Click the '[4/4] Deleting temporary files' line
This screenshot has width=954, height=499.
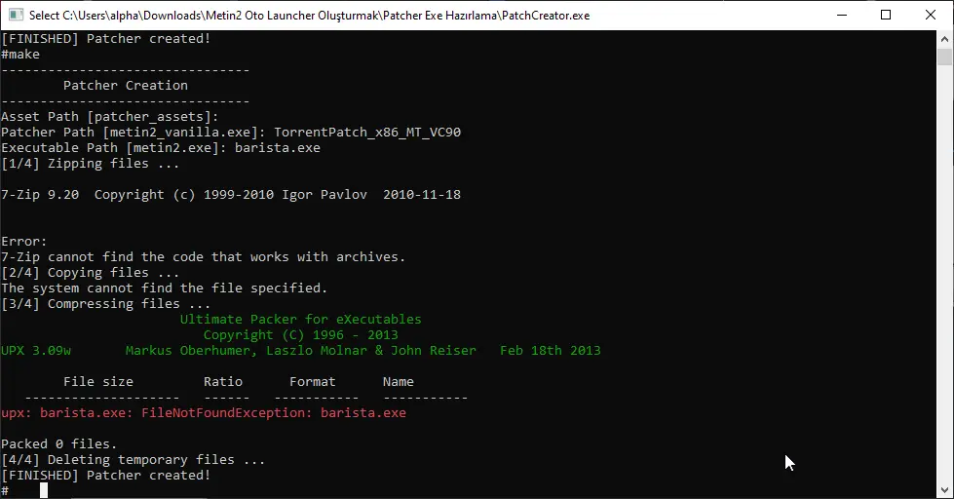[134, 460]
